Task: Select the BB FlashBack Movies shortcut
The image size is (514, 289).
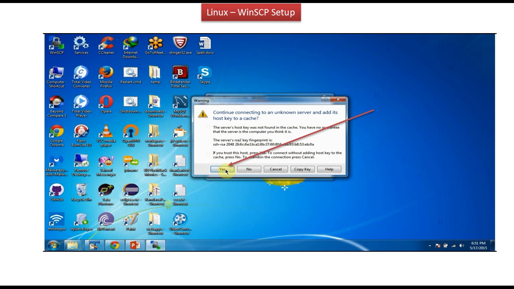Action: click(x=155, y=165)
